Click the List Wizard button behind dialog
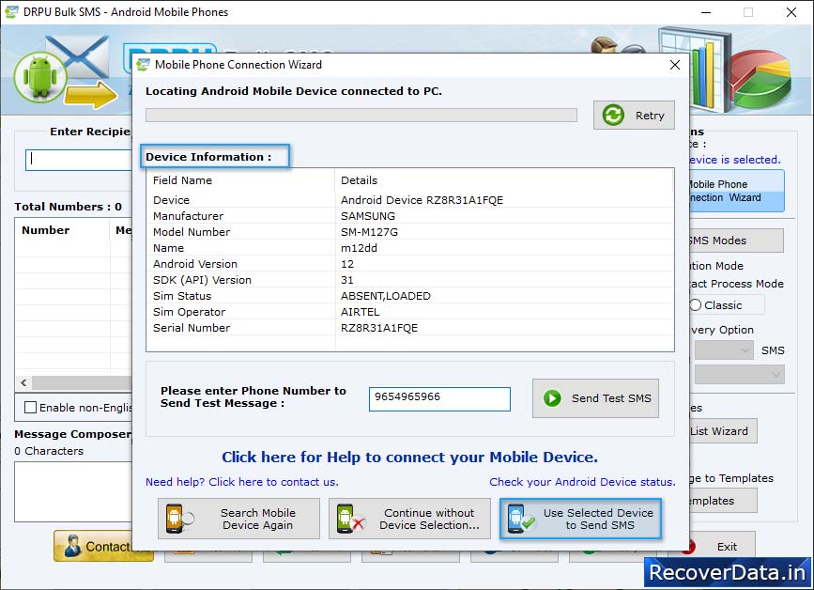814x590 pixels. [723, 431]
